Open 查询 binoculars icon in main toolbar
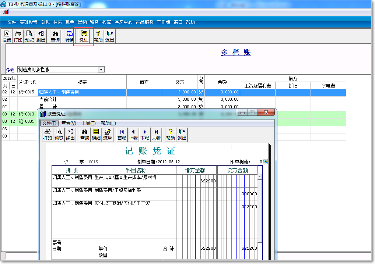375x264 pixels. click(x=55, y=36)
